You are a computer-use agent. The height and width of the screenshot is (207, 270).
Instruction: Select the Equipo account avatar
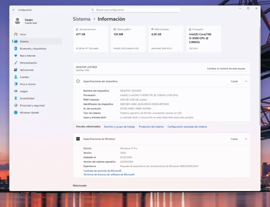click(18, 21)
